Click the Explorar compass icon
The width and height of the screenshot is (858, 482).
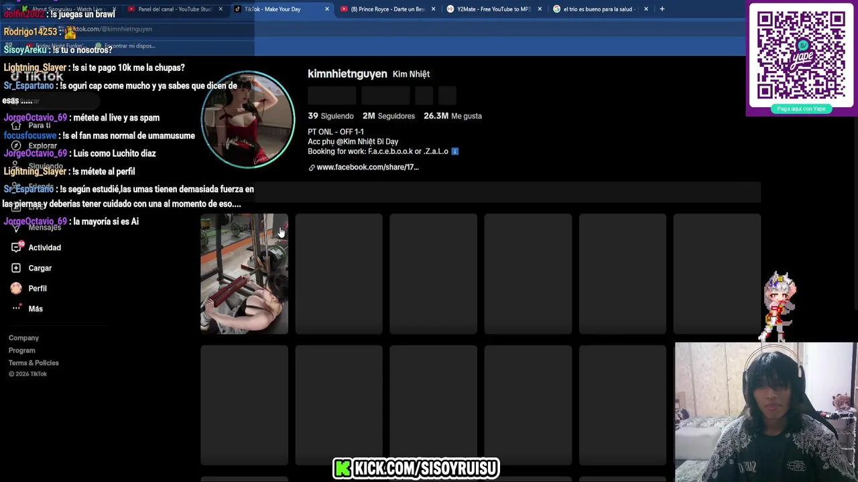click(x=16, y=145)
